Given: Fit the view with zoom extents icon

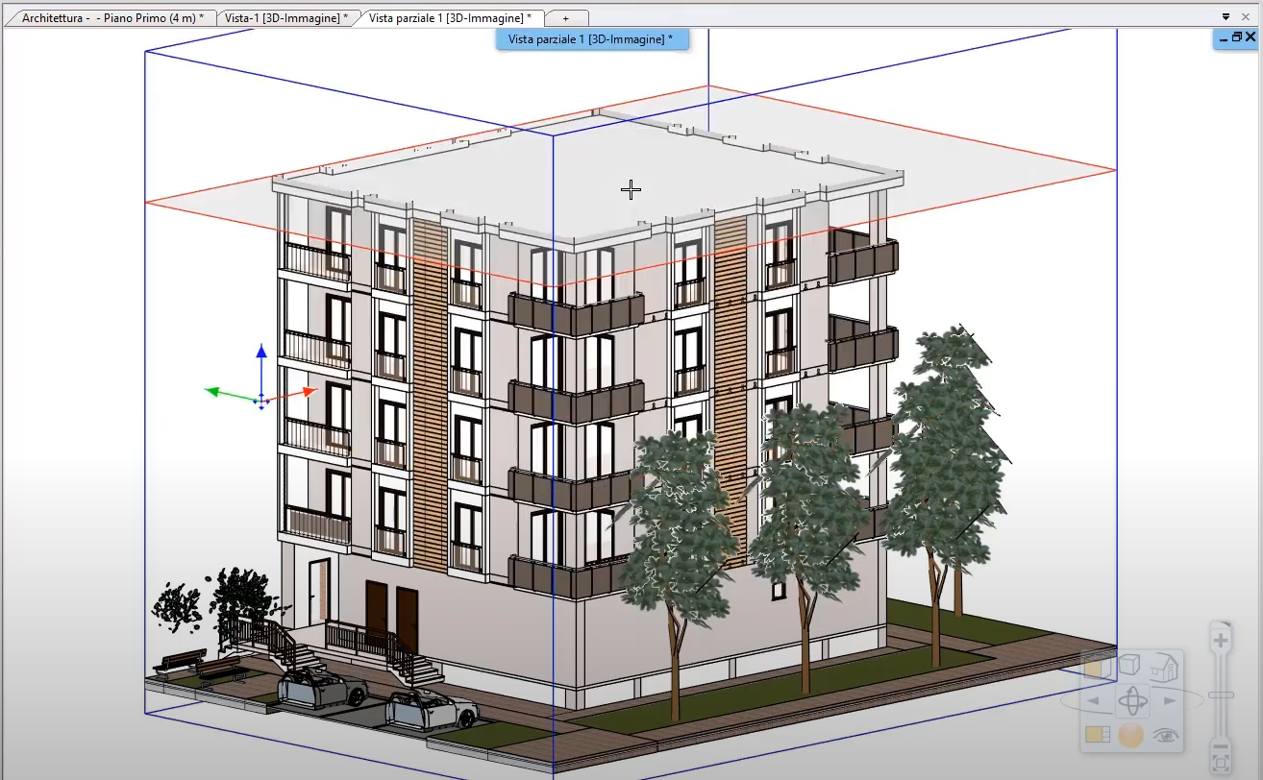Looking at the screenshot, I should (1221, 764).
